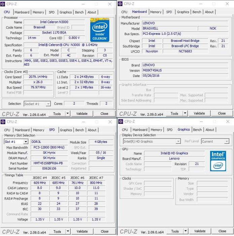The height and width of the screenshot is (236, 234).
Task: Click the GPU Revision 21 value
Action: point(197,164)
